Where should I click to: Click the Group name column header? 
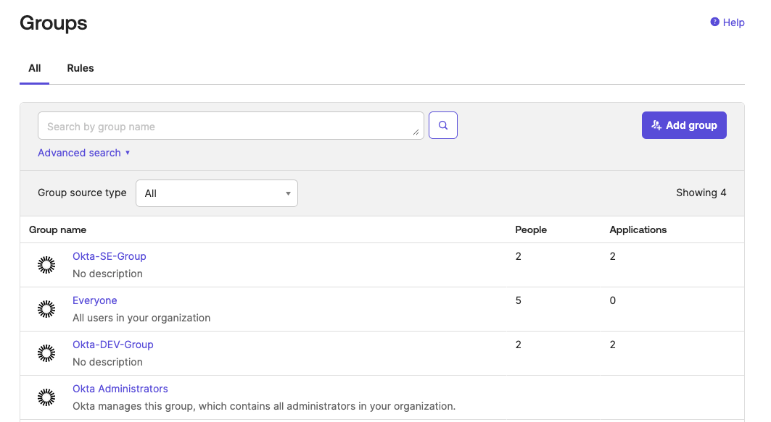(57, 229)
